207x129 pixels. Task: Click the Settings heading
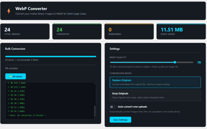coord(115,49)
